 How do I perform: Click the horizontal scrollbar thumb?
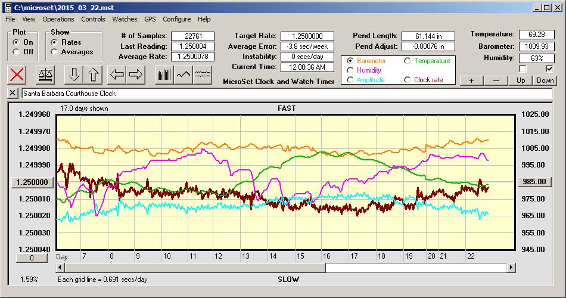click(195, 268)
